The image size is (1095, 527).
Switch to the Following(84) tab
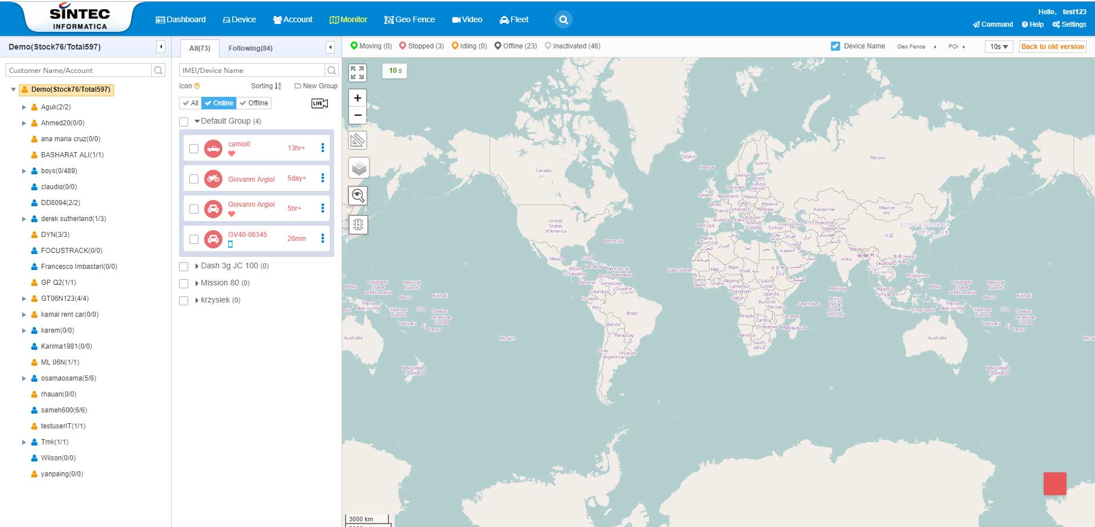tap(250, 48)
